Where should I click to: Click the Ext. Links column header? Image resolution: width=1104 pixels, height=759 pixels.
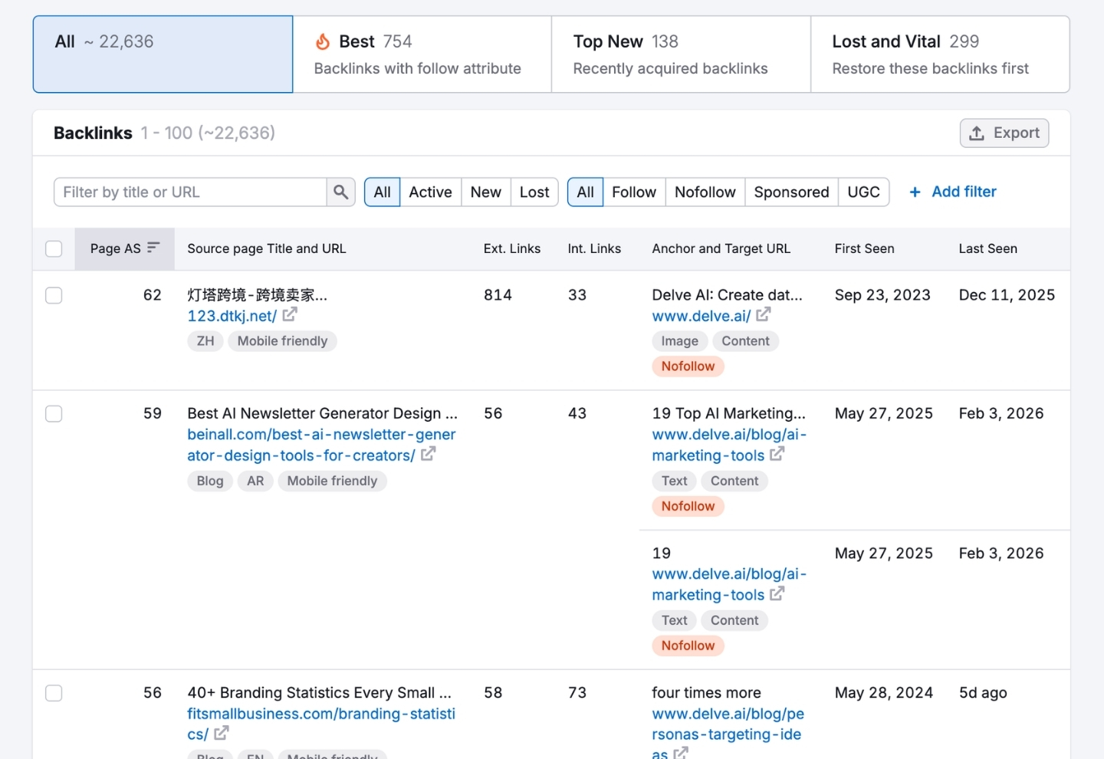[512, 248]
